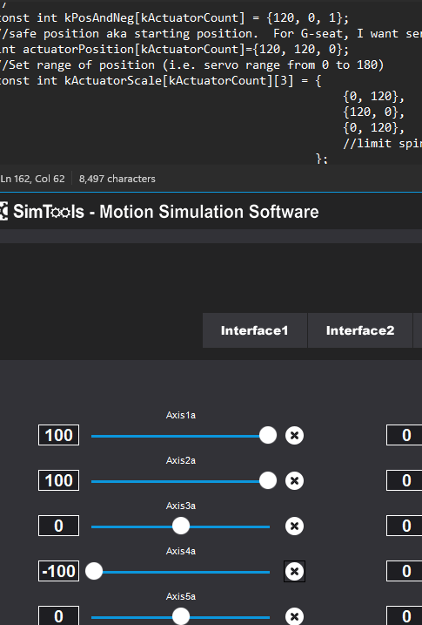This screenshot has width=422, height=625.
Task: Switch to the Interface2 tab
Action: click(360, 330)
